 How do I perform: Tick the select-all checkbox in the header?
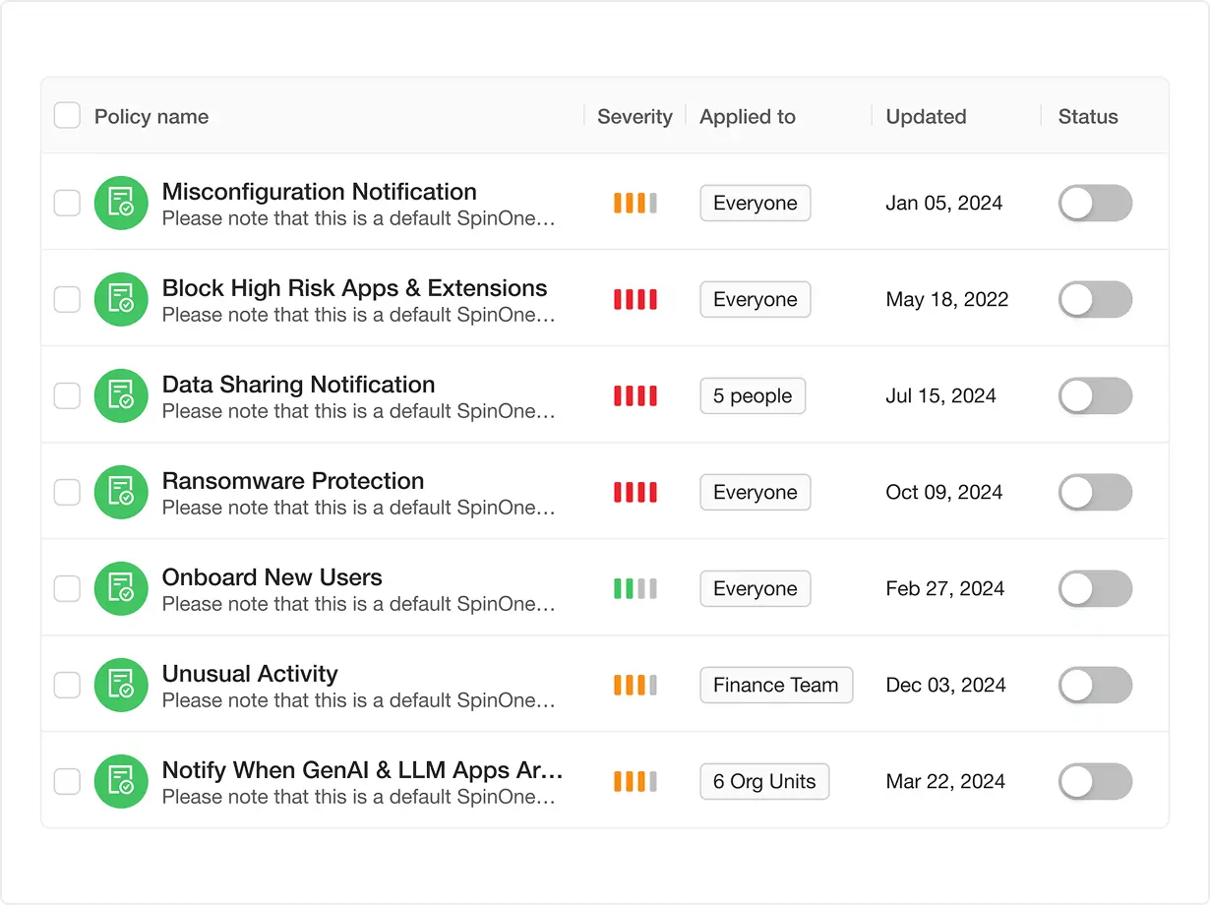[67, 116]
